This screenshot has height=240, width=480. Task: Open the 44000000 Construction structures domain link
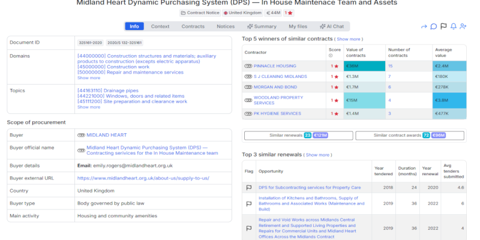[x=146, y=59]
